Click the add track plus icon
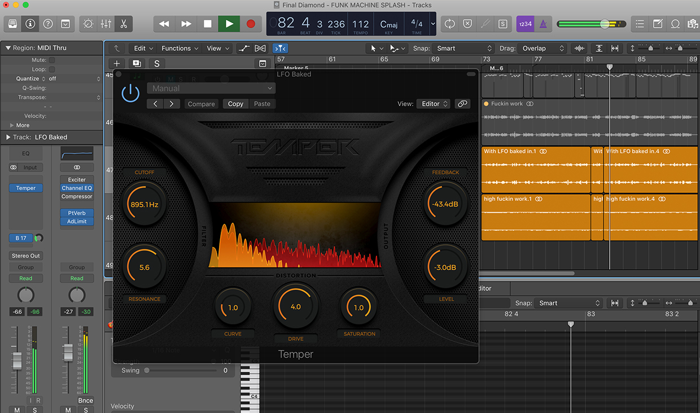 click(x=117, y=64)
